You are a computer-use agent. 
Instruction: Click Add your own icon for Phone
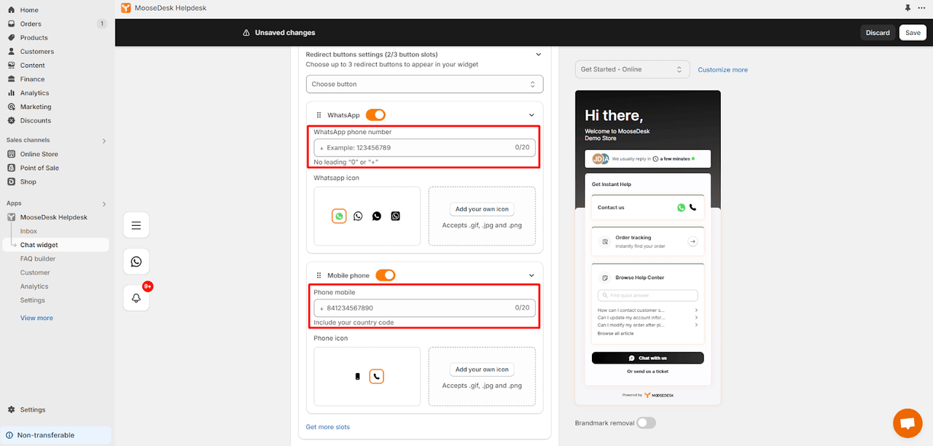click(x=482, y=369)
